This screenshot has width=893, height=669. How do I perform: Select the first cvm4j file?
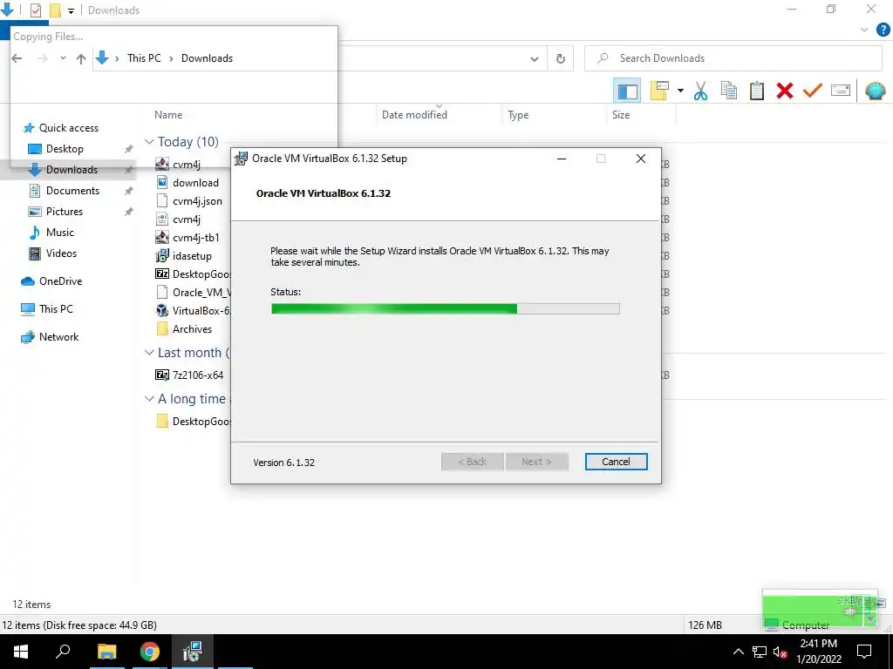187,165
